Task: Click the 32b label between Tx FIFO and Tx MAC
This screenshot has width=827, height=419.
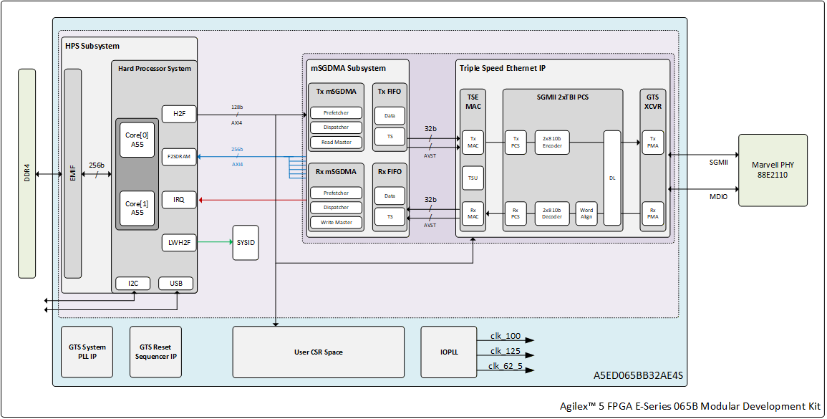Action: [431, 129]
